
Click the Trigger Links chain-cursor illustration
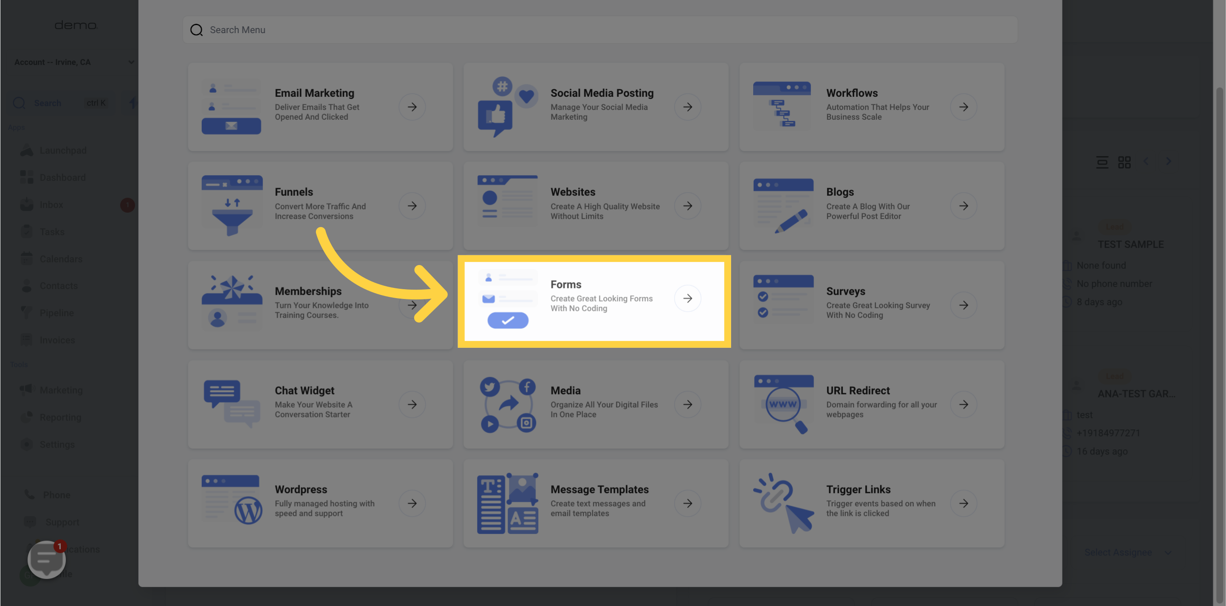783,503
